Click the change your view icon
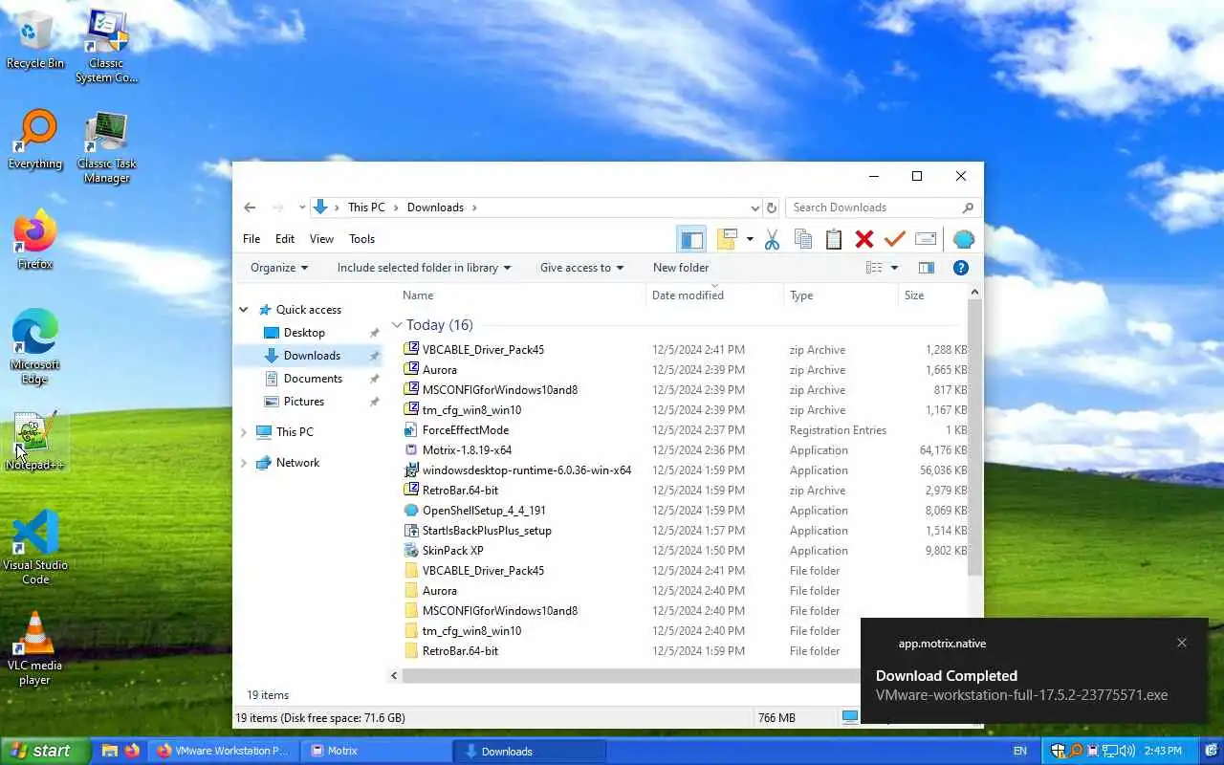Viewport: 1224px width, 765px height. pos(874,268)
